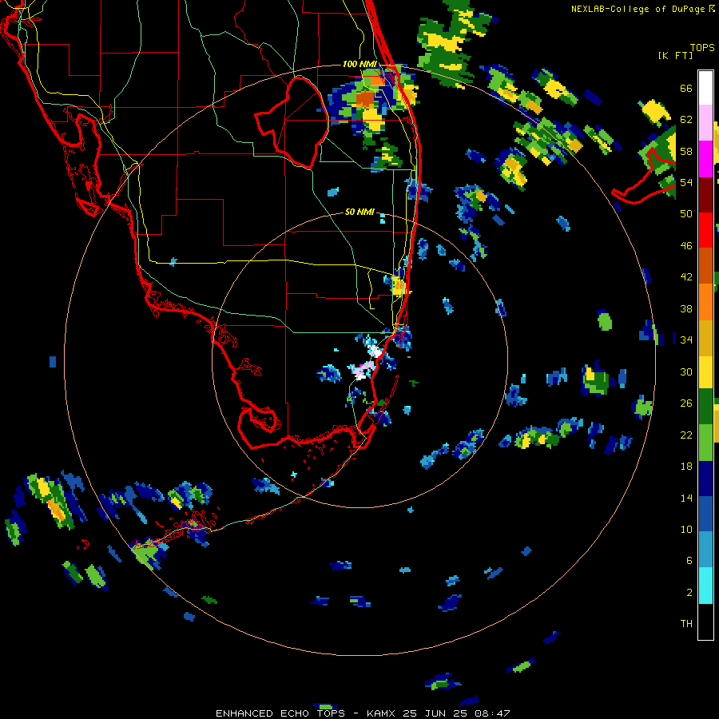
Task: Select the white swatch in the legend
Action: [705, 88]
